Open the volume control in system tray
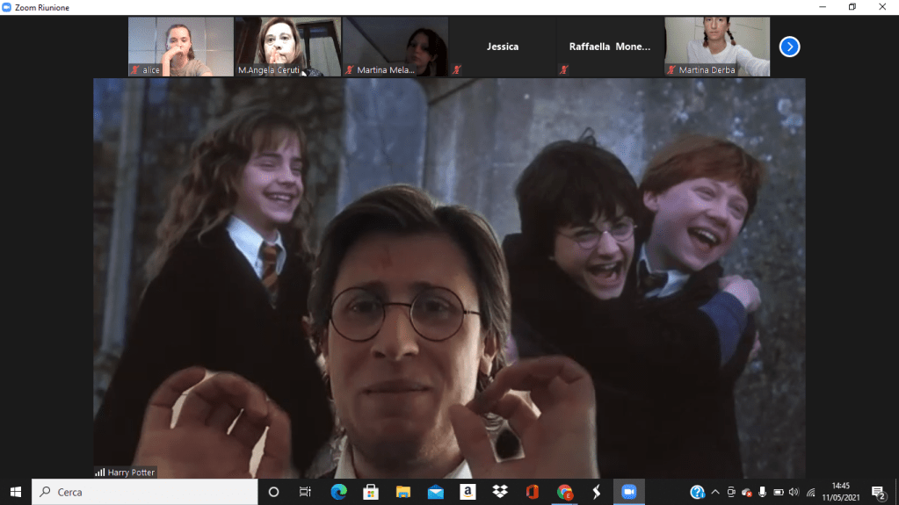Image resolution: width=899 pixels, height=505 pixels. point(794,492)
